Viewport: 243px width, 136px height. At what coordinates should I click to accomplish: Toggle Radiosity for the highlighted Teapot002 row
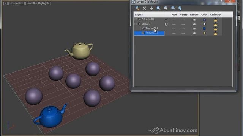[215, 33]
